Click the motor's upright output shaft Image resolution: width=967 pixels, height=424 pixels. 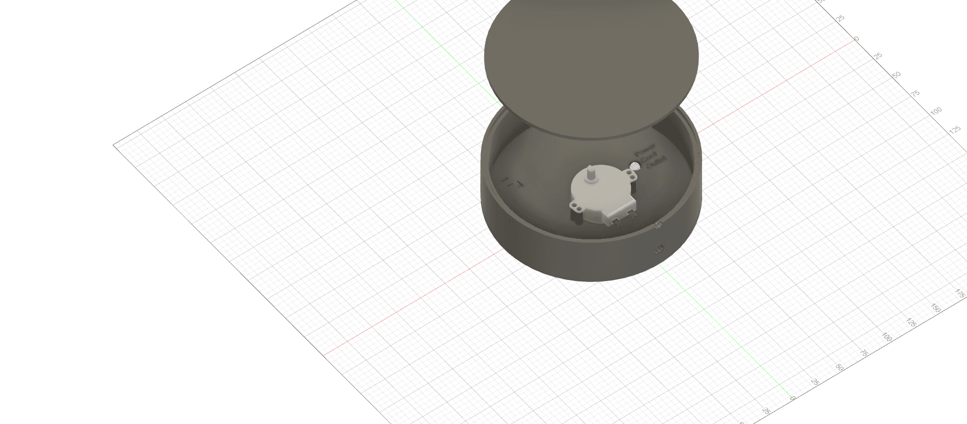591,173
